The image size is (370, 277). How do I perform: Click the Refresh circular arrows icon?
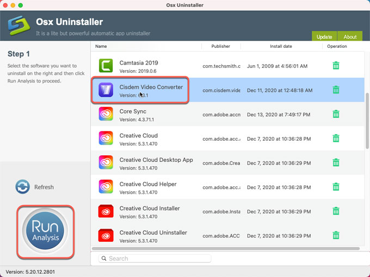coord(23,187)
